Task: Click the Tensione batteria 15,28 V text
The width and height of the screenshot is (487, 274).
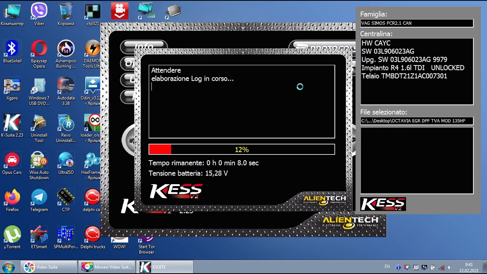Action: click(188, 174)
